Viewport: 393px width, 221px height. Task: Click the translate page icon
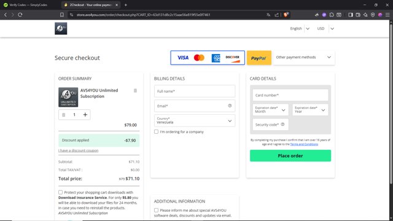(x=268, y=15)
